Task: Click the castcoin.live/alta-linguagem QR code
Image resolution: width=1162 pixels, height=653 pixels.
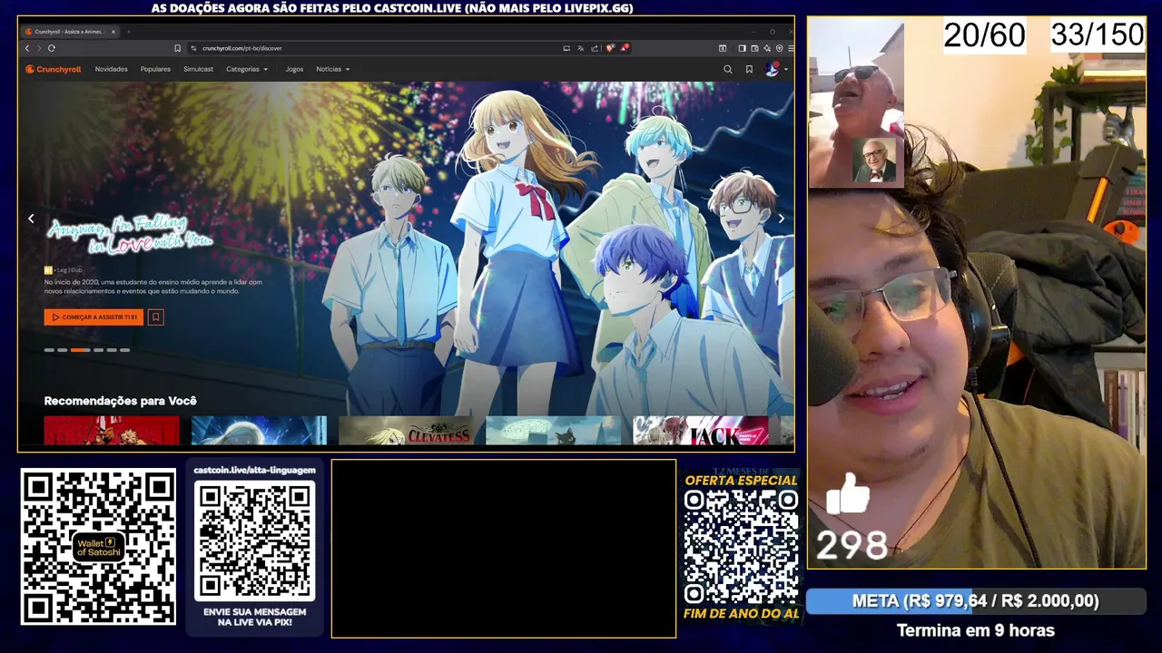Action: point(255,541)
